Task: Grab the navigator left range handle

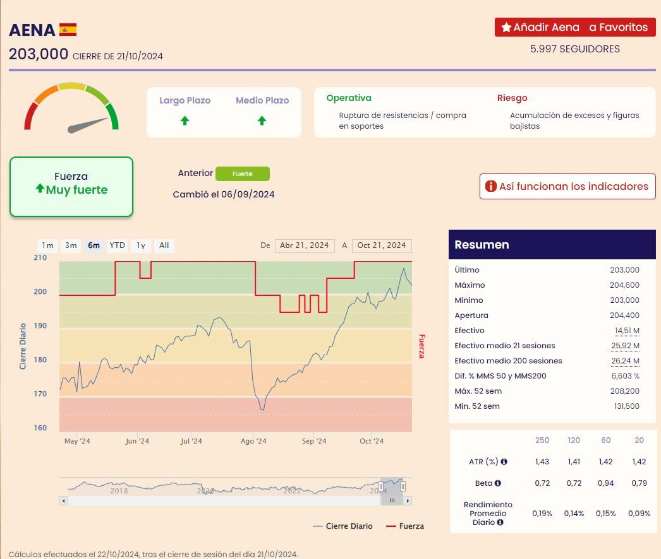Action: coord(380,486)
